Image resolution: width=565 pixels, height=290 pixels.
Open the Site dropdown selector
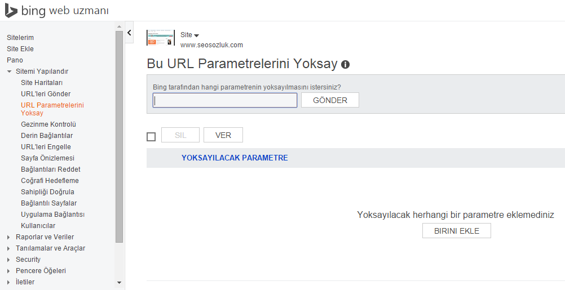pos(190,35)
